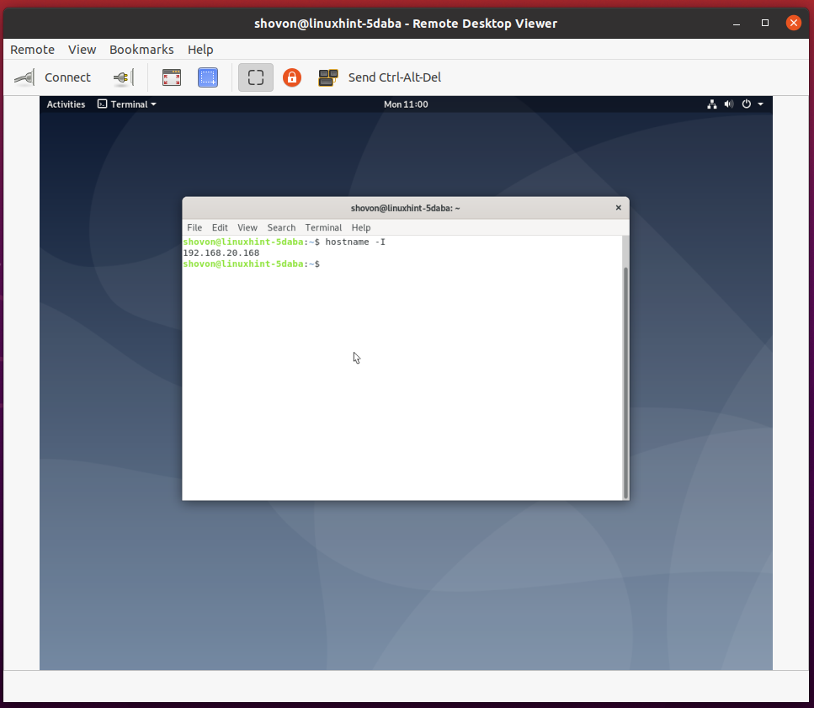Click the last empty terminal prompt line

pos(251,264)
